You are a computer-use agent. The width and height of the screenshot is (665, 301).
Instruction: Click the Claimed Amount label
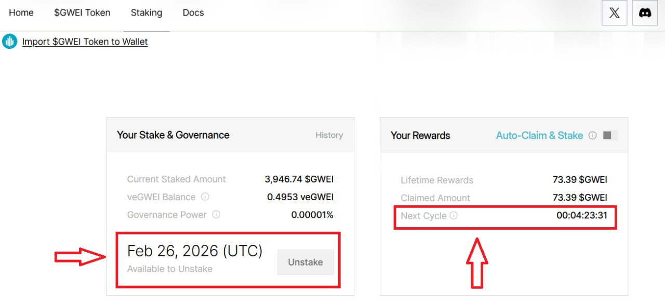click(435, 198)
